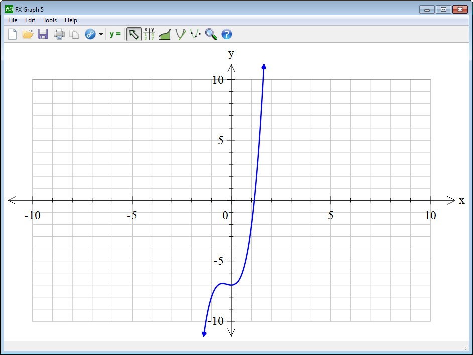Open help with the question mark icon
This screenshot has width=473, height=355.
click(227, 34)
